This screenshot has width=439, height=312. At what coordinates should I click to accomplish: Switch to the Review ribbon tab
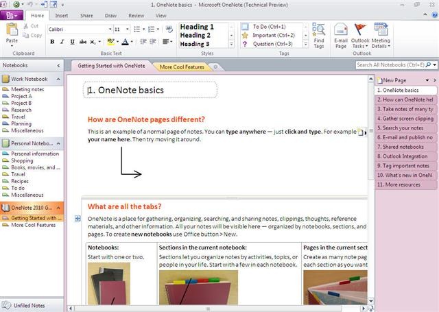click(x=137, y=16)
